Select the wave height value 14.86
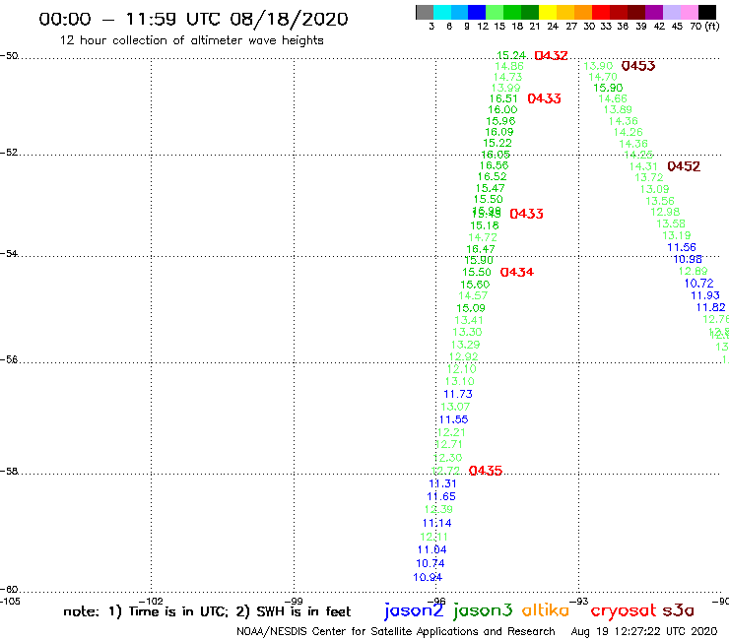This screenshot has width=729, height=640. click(509, 66)
